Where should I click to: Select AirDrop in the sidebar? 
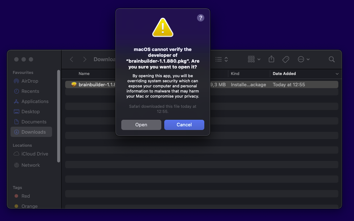click(x=29, y=81)
